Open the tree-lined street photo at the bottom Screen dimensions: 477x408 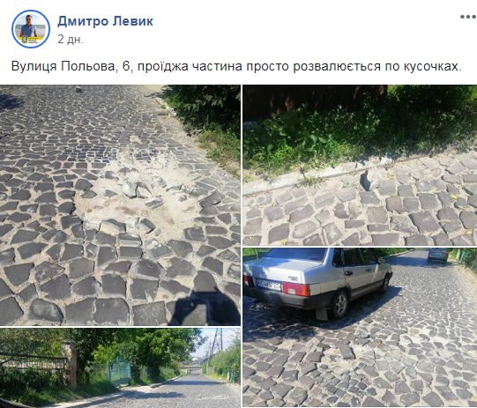120,367
